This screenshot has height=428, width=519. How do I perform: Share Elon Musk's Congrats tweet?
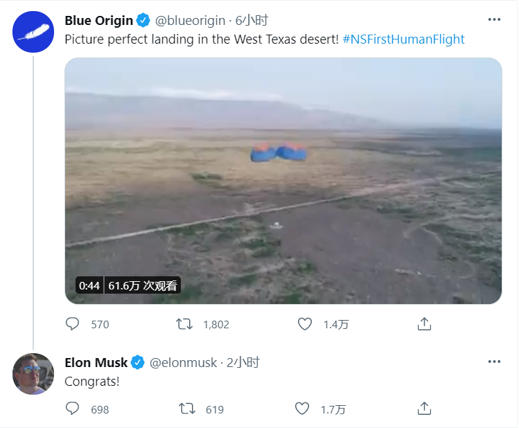[x=424, y=409]
